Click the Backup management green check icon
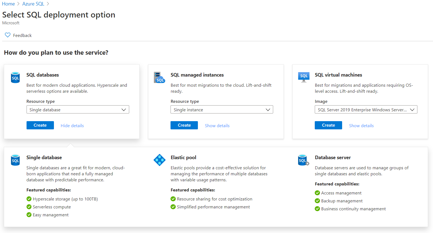The height and width of the screenshot is (233, 433). coord(317,201)
